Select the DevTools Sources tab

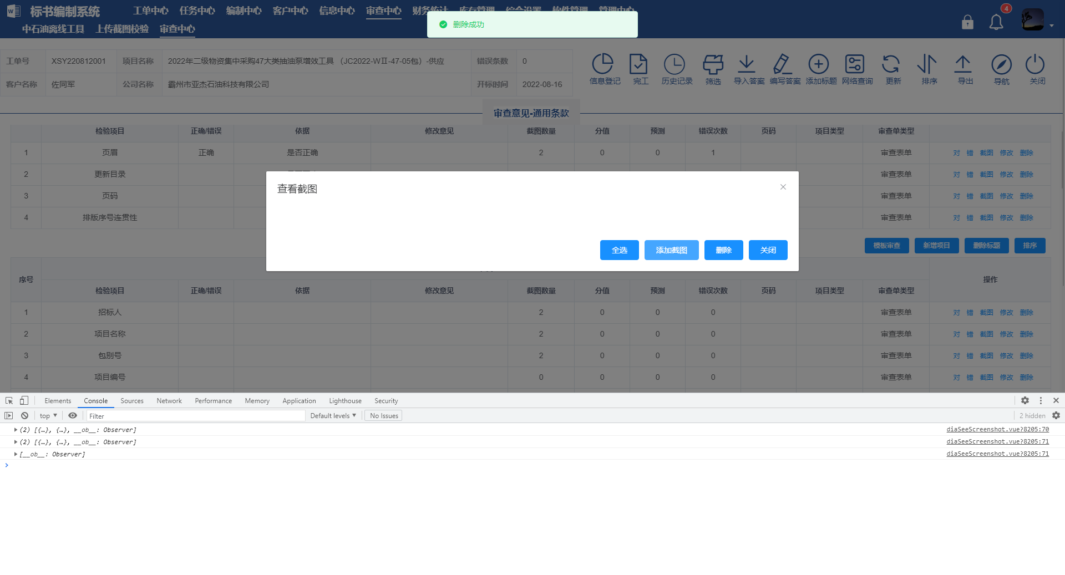(x=132, y=401)
